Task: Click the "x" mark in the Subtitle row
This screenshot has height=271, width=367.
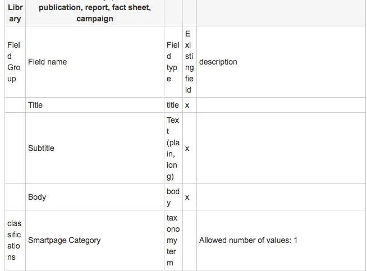Action: tap(187, 148)
